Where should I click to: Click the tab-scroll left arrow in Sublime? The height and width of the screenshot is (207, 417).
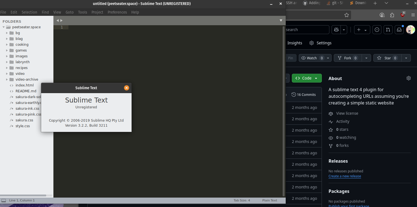tap(58, 21)
